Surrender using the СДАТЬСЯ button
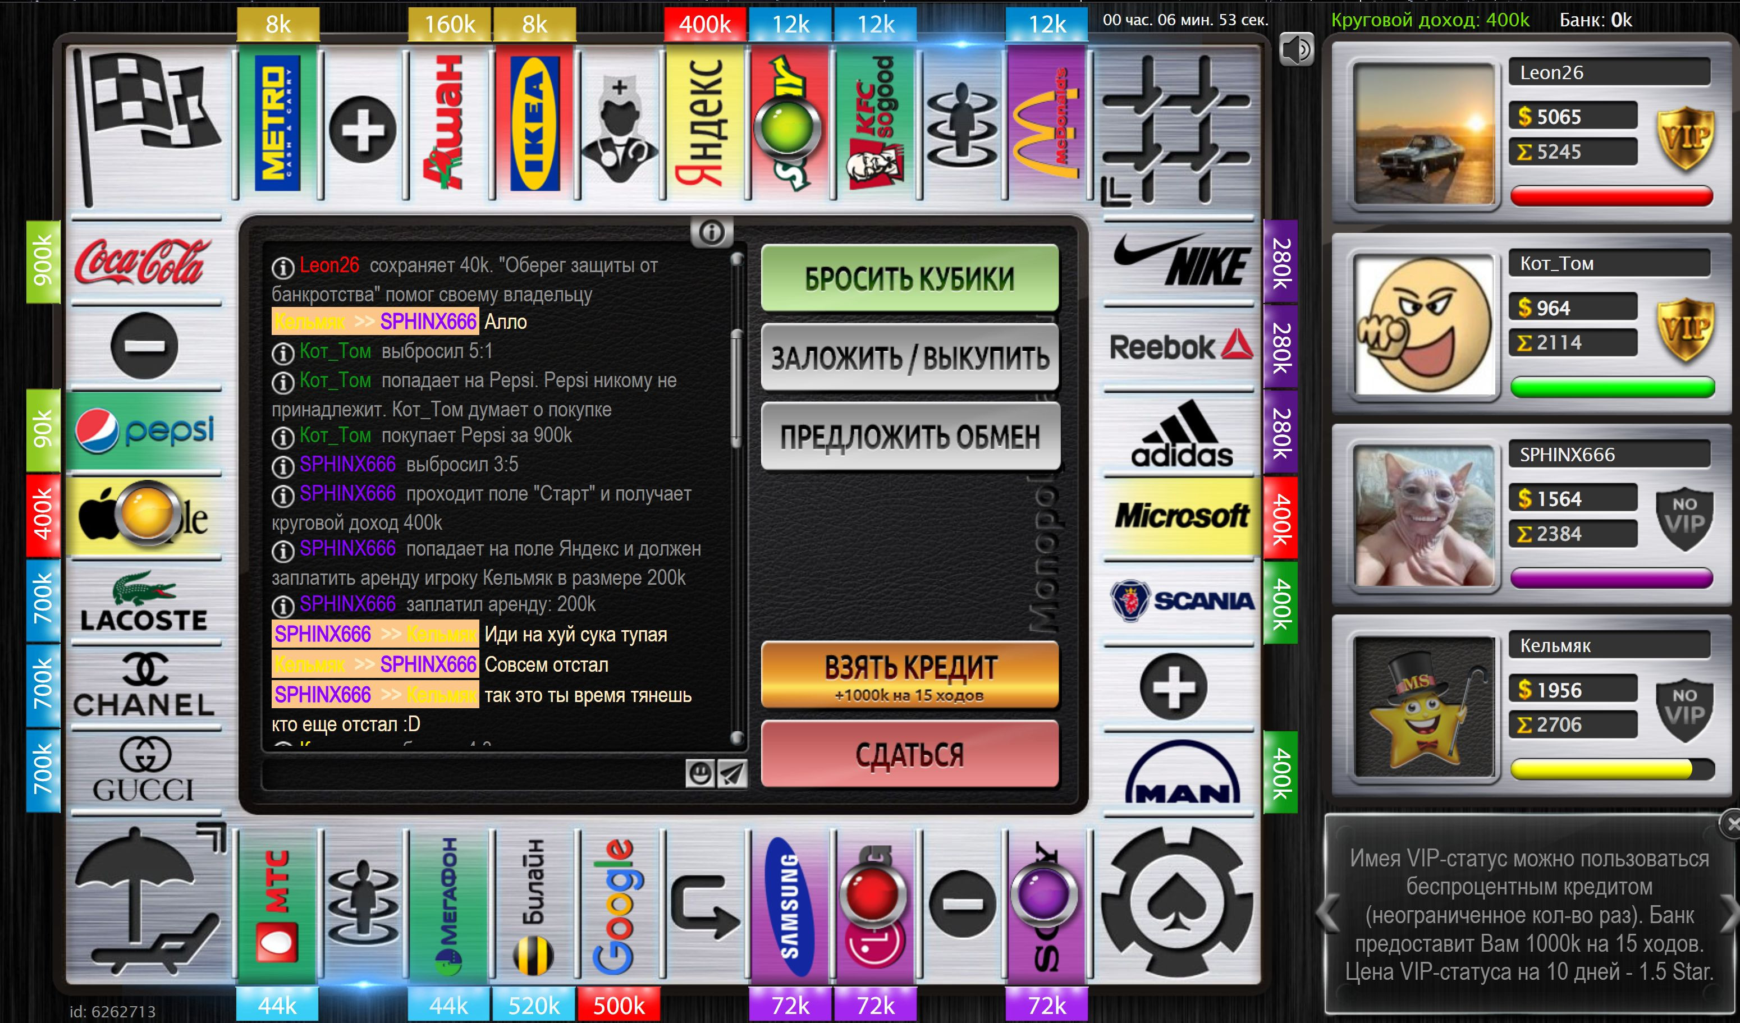Viewport: 1740px width, 1023px height. pos(909,754)
